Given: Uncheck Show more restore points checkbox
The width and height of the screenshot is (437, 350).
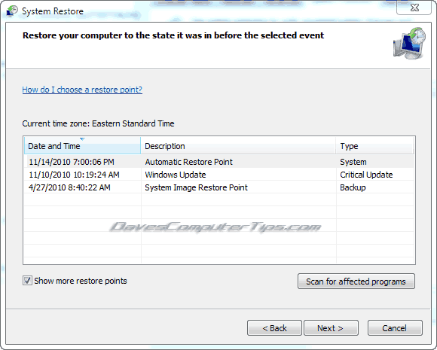Looking at the screenshot, I should click(27, 281).
